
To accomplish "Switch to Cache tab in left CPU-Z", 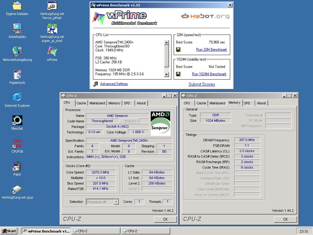I will click(x=81, y=103).
